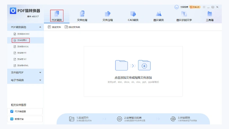The image size is (229, 129).
Task: Click the step 1.添加文件 folder icon
Action: tap(72, 119)
